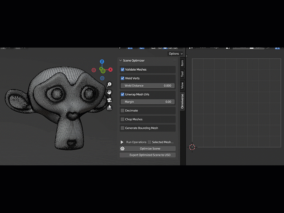
Task: Tick the Generate Bounding Mesh checkbox
Action: (122, 128)
